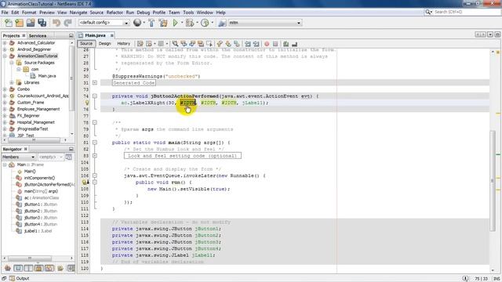Expand the Advanced_Calculator project node

tap(5, 42)
